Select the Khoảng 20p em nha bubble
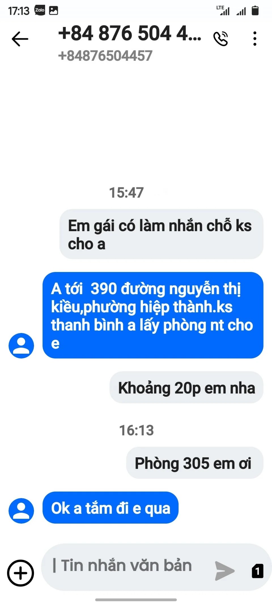The width and height of the screenshot is (272, 605). tap(186, 387)
